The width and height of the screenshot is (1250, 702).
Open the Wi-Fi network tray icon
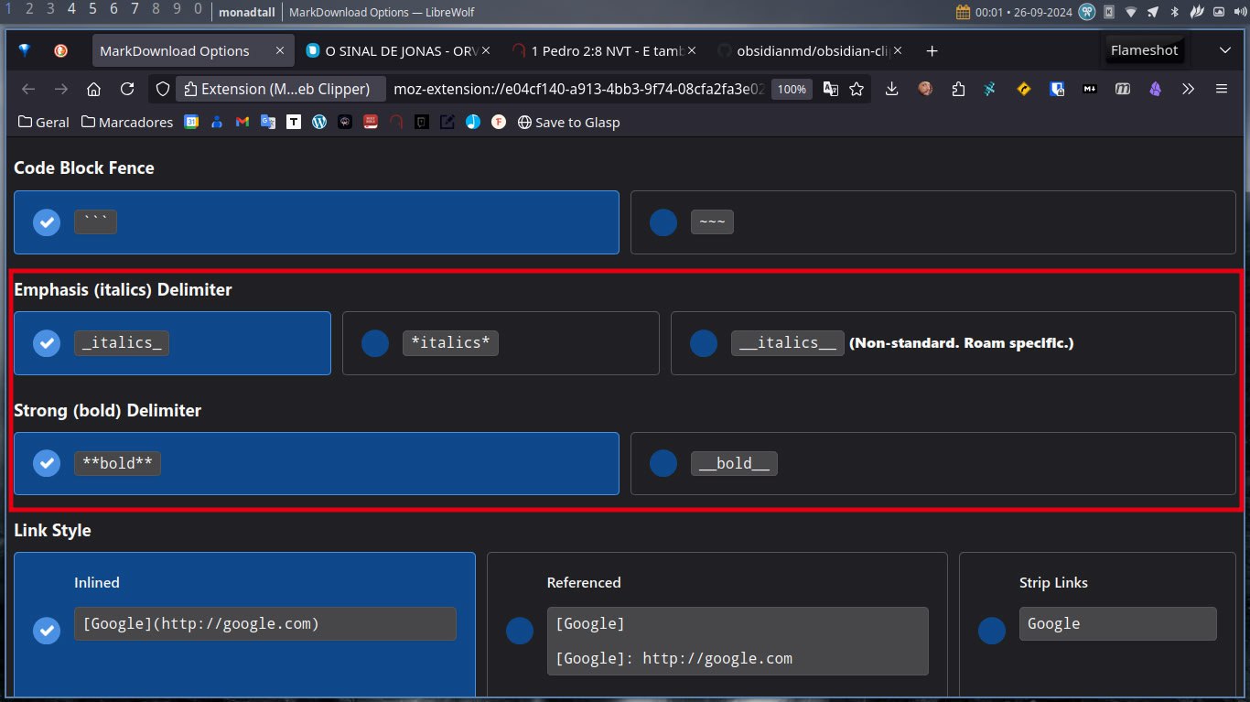(x=1131, y=12)
